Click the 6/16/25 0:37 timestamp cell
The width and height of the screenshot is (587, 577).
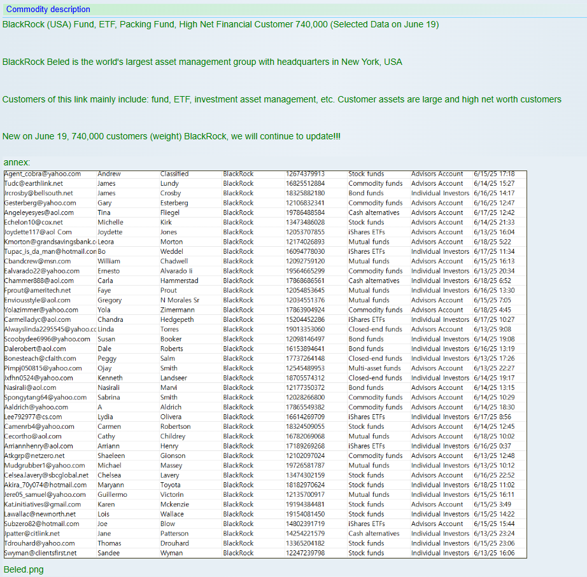tap(492, 446)
